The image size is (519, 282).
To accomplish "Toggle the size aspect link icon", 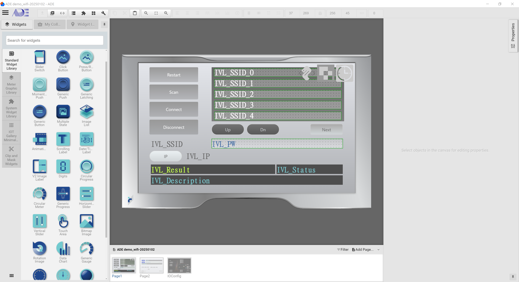I will pos(362,13).
